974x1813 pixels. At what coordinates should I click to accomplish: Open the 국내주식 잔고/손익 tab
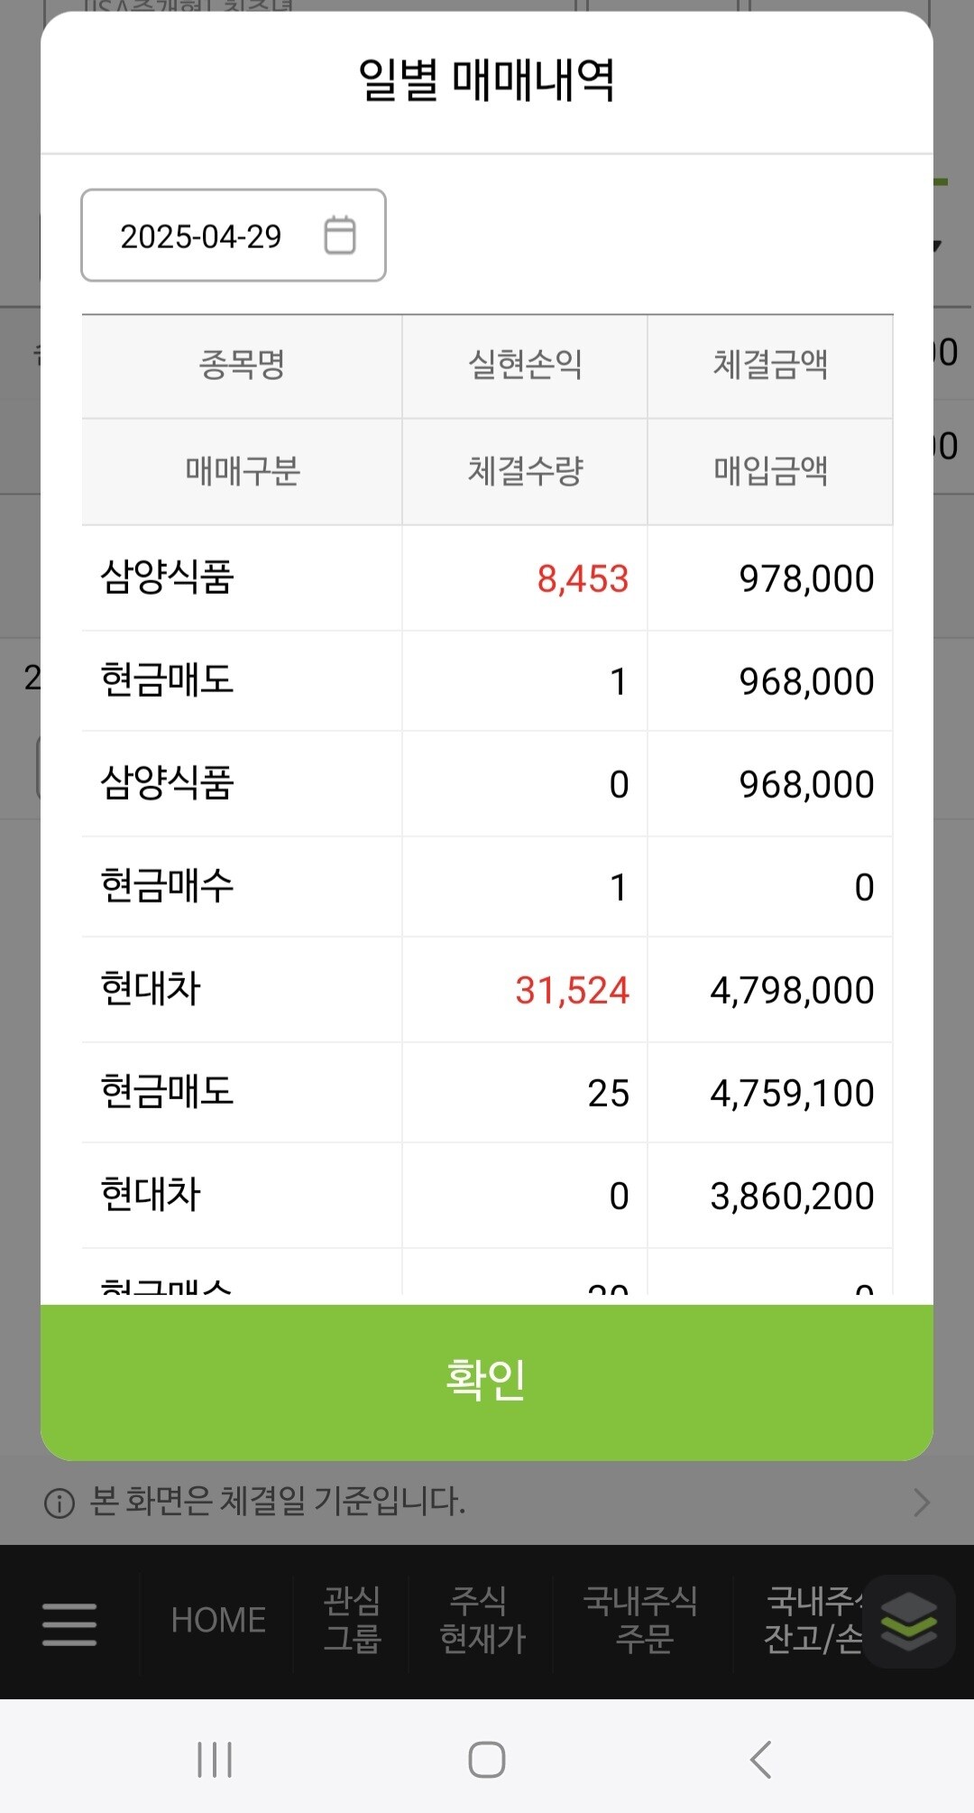[813, 1620]
